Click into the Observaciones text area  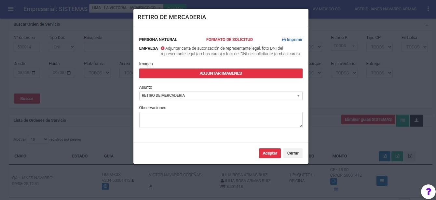pyautogui.click(x=221, y=120)
